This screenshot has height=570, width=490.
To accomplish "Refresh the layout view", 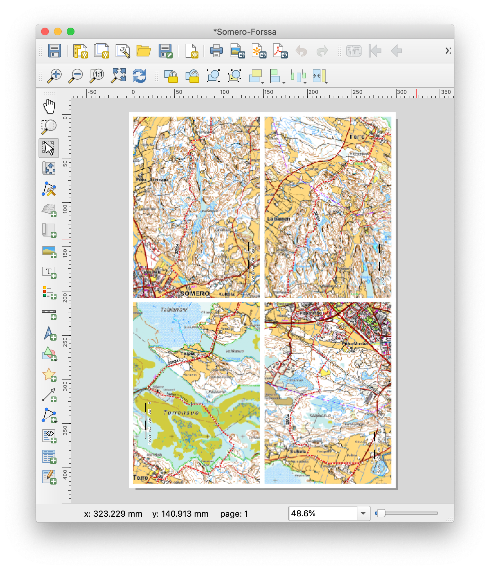I will tap(139, 76).
